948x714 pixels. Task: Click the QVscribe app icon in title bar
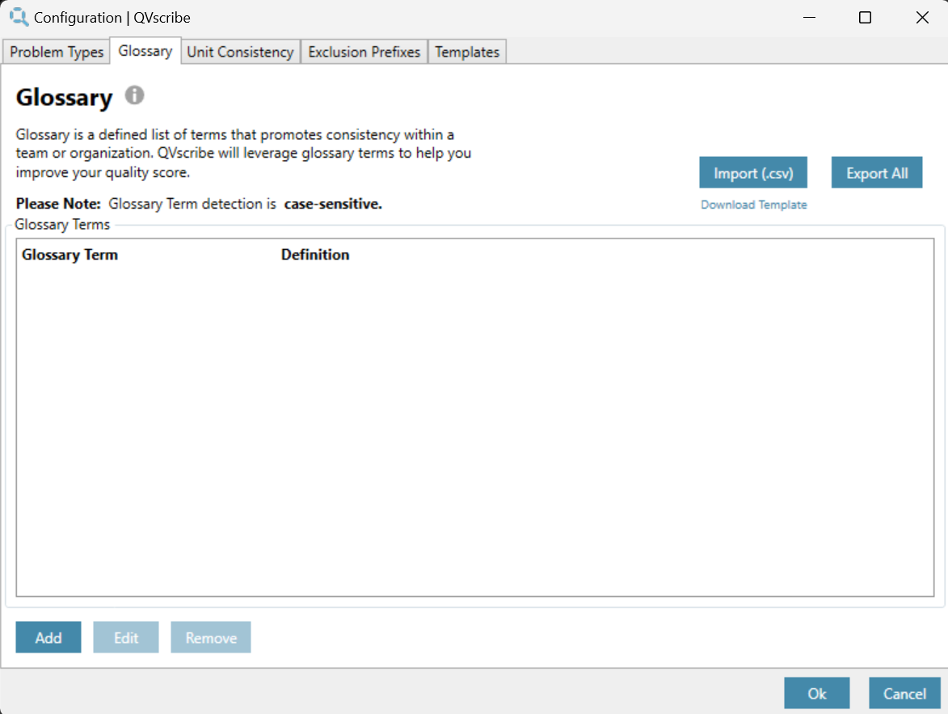tap(19, 17)
